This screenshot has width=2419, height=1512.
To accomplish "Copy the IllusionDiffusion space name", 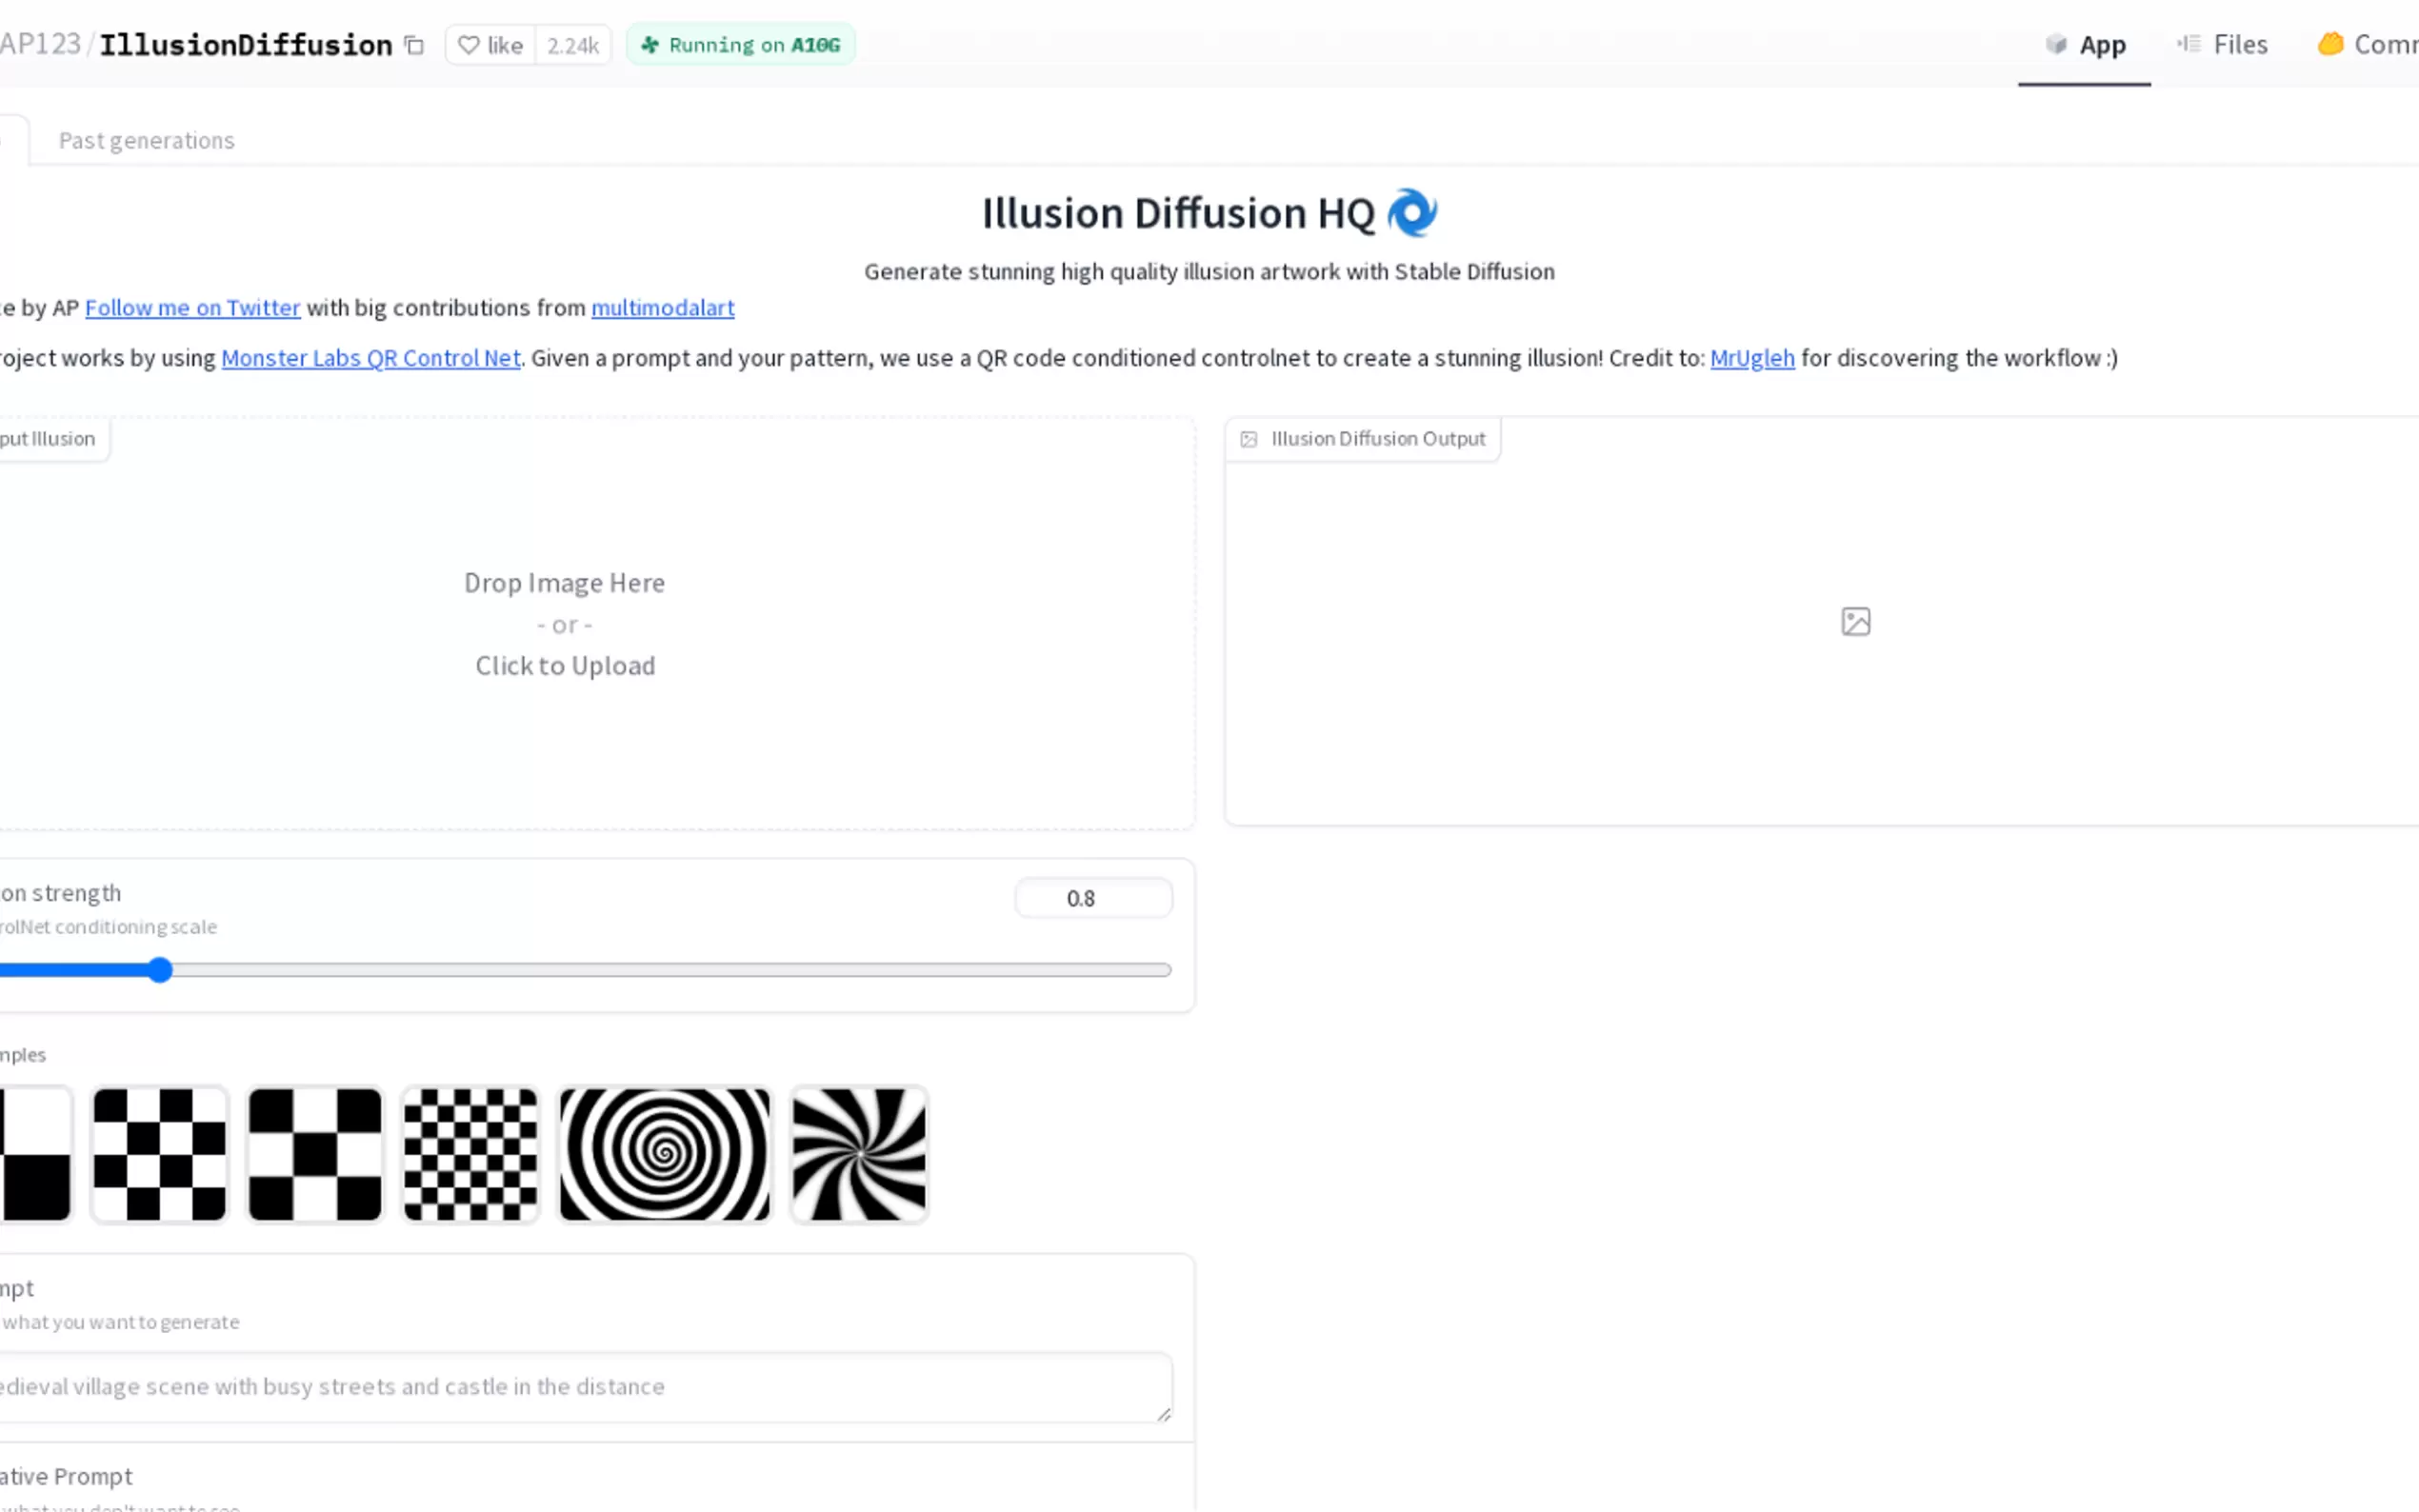I will coord(413,45).
